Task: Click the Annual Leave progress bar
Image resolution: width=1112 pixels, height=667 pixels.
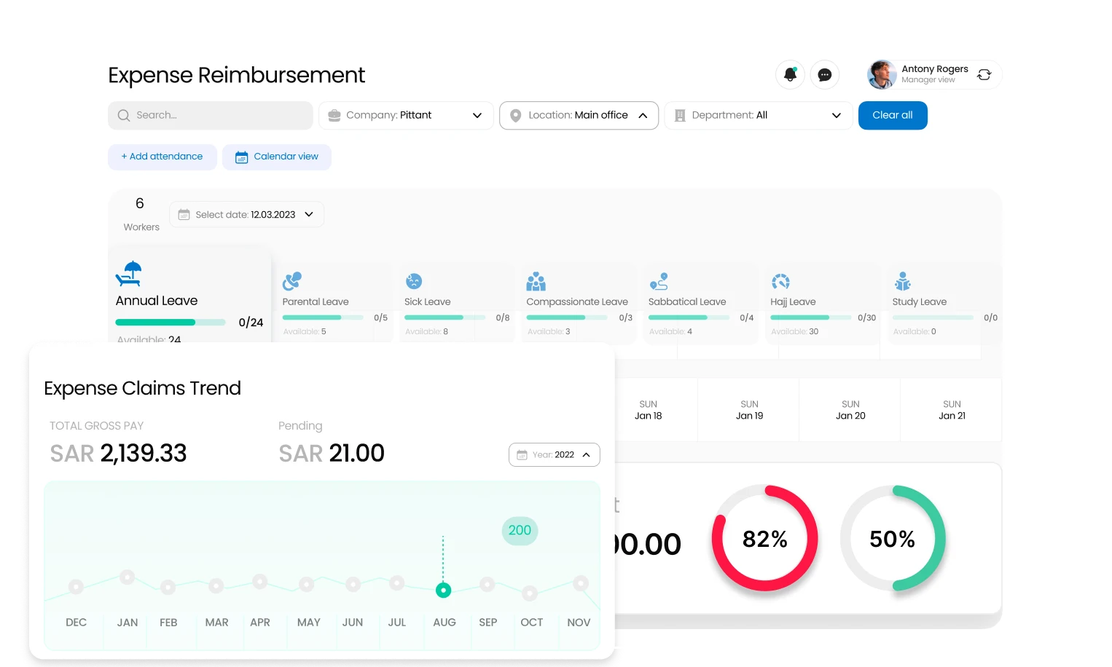Action: point(170,322)
